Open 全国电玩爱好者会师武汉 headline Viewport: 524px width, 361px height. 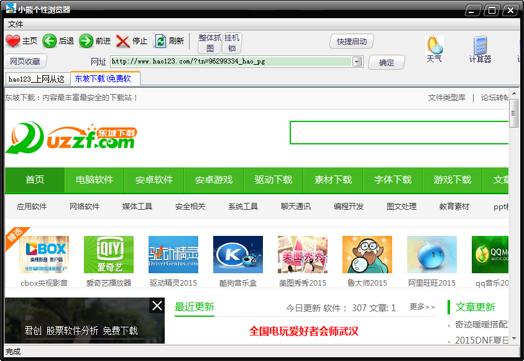(304, 331)
